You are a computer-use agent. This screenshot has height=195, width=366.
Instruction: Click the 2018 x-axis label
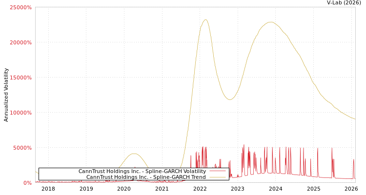tap(48, 189)
